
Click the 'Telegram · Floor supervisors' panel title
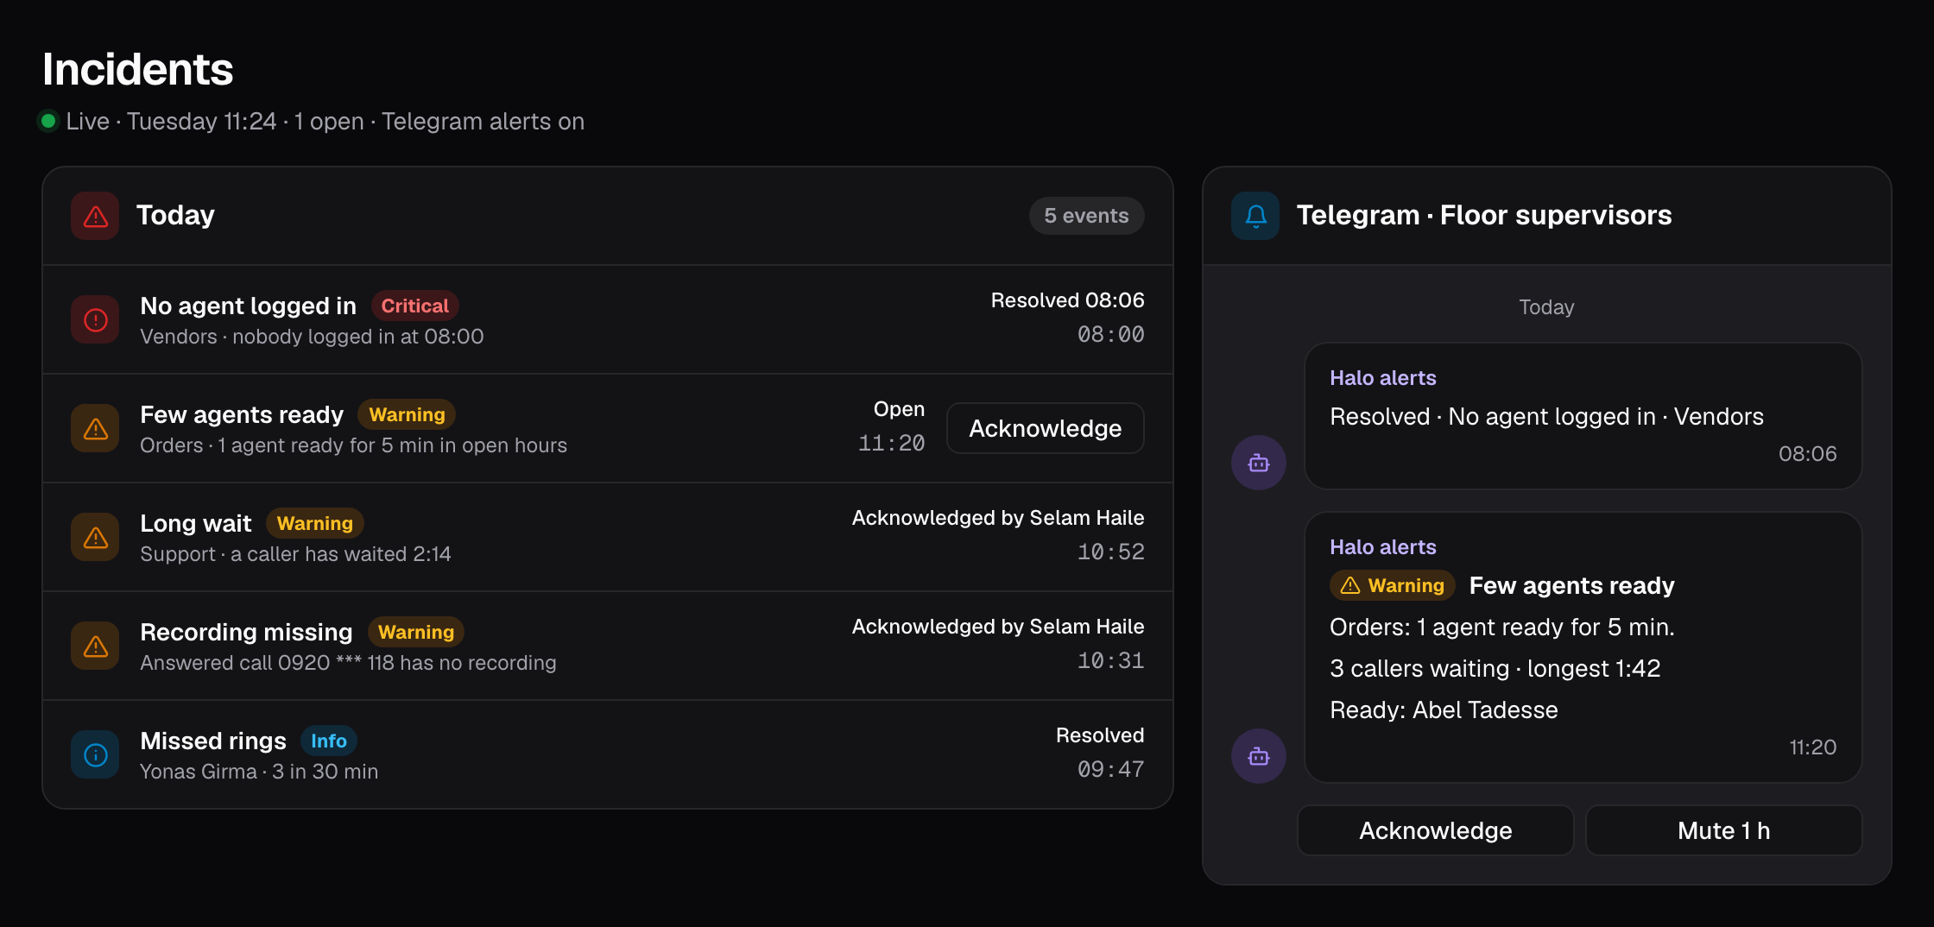tap(1483, 215)
